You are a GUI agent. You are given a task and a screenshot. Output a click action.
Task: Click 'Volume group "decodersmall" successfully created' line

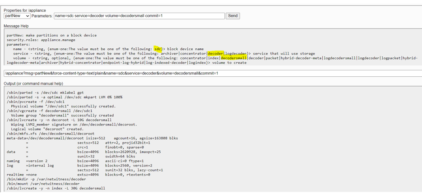62,115
